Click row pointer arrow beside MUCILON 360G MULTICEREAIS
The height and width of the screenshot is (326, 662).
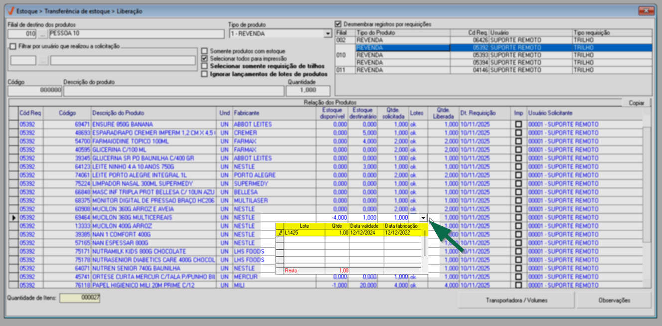coord(13,218)
